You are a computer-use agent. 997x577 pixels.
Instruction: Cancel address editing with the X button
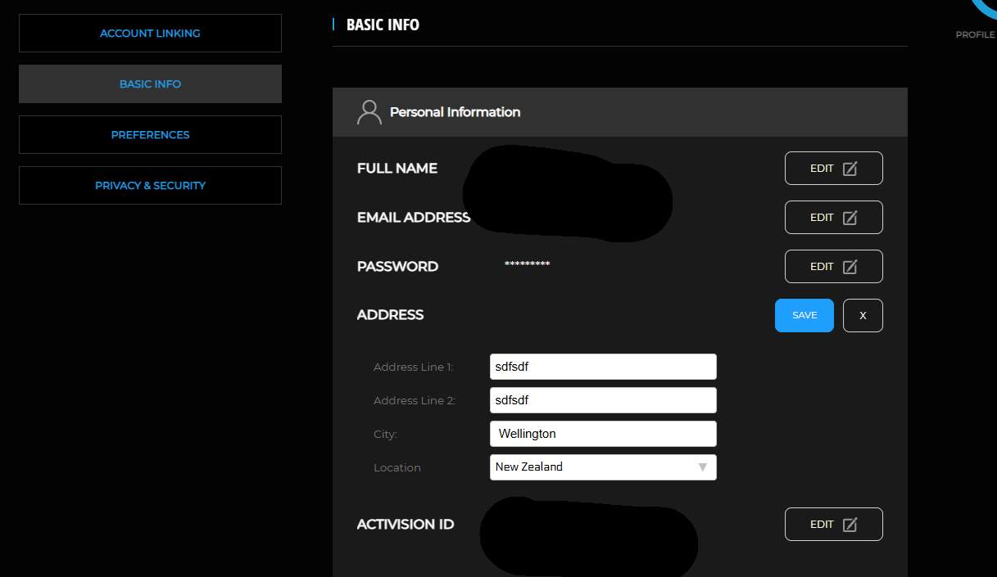(x=863, y=316)
